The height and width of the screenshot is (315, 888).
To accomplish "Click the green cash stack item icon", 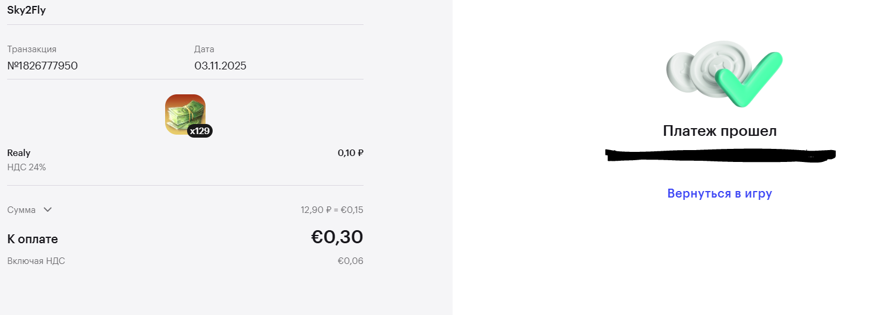I will 183,112.
